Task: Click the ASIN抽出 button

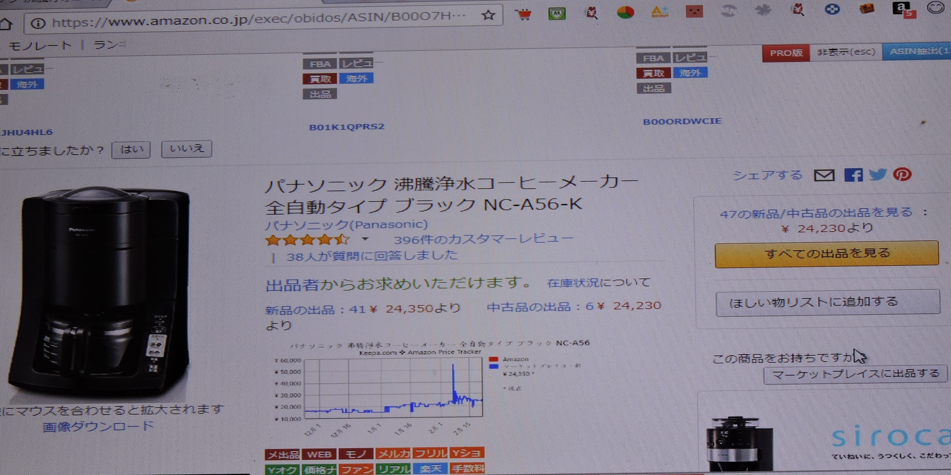Action: click(917, 51)
